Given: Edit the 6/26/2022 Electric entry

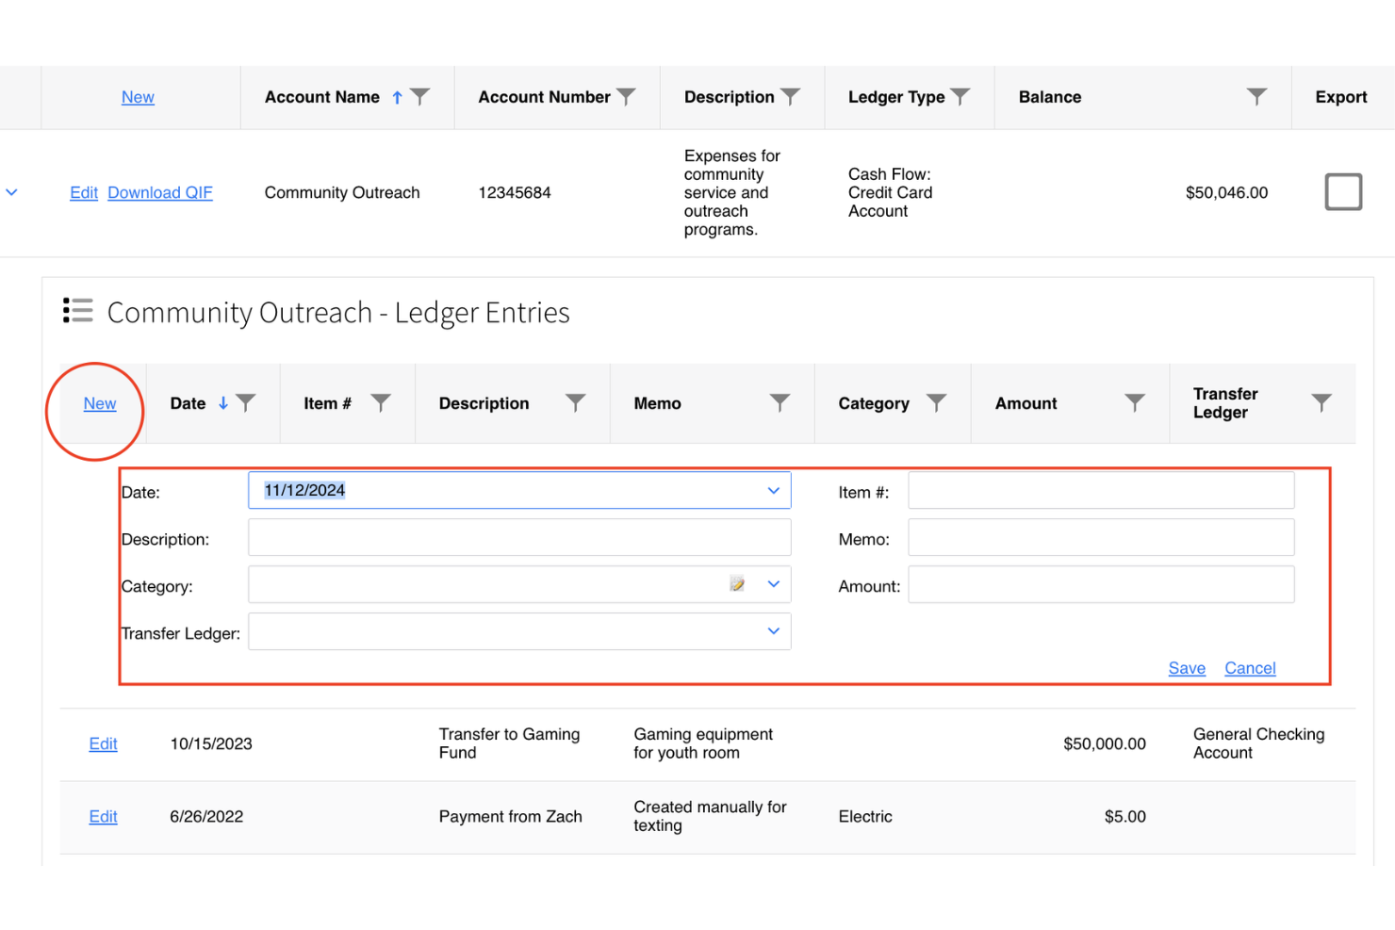Looking at the screenshot, I should 103,817.
